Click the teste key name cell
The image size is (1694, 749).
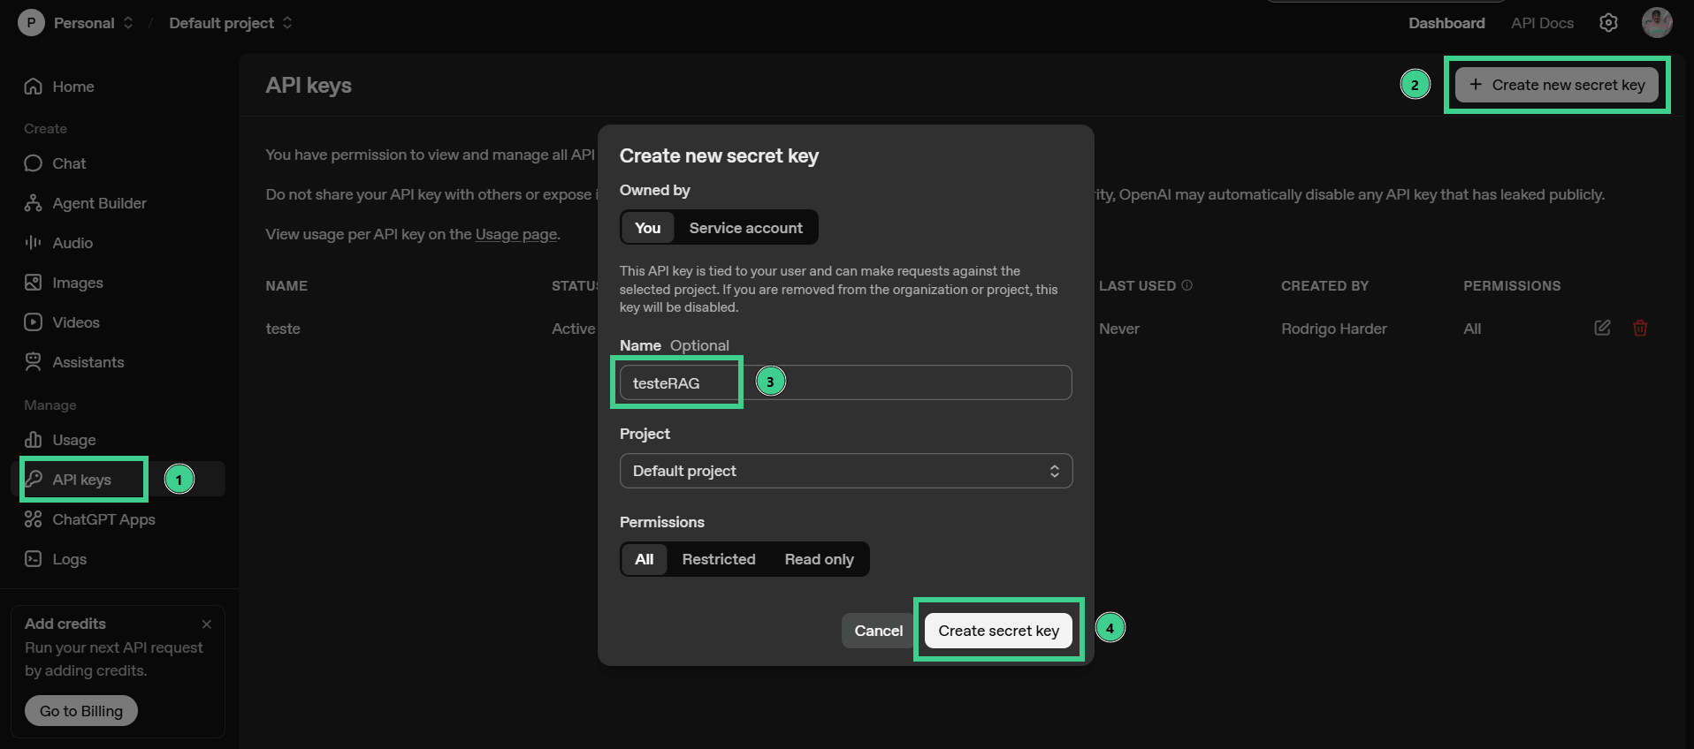tap(283, 329)
